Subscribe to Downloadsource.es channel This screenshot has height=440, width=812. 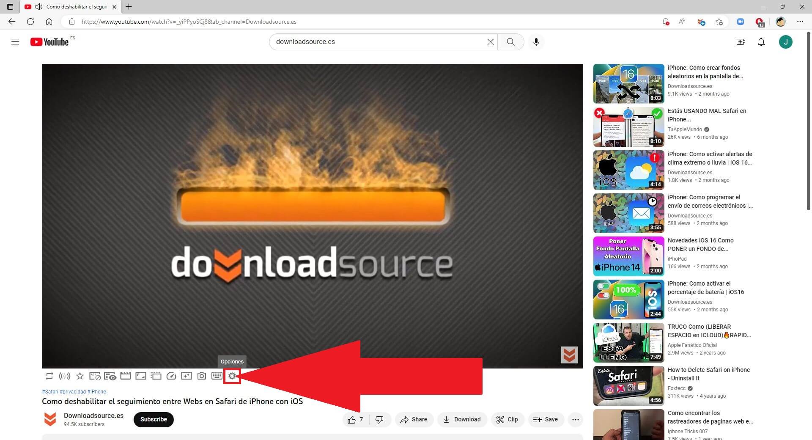pos(154,419)
